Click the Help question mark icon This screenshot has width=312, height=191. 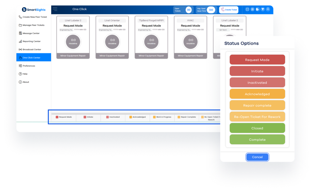click(20, 74)
